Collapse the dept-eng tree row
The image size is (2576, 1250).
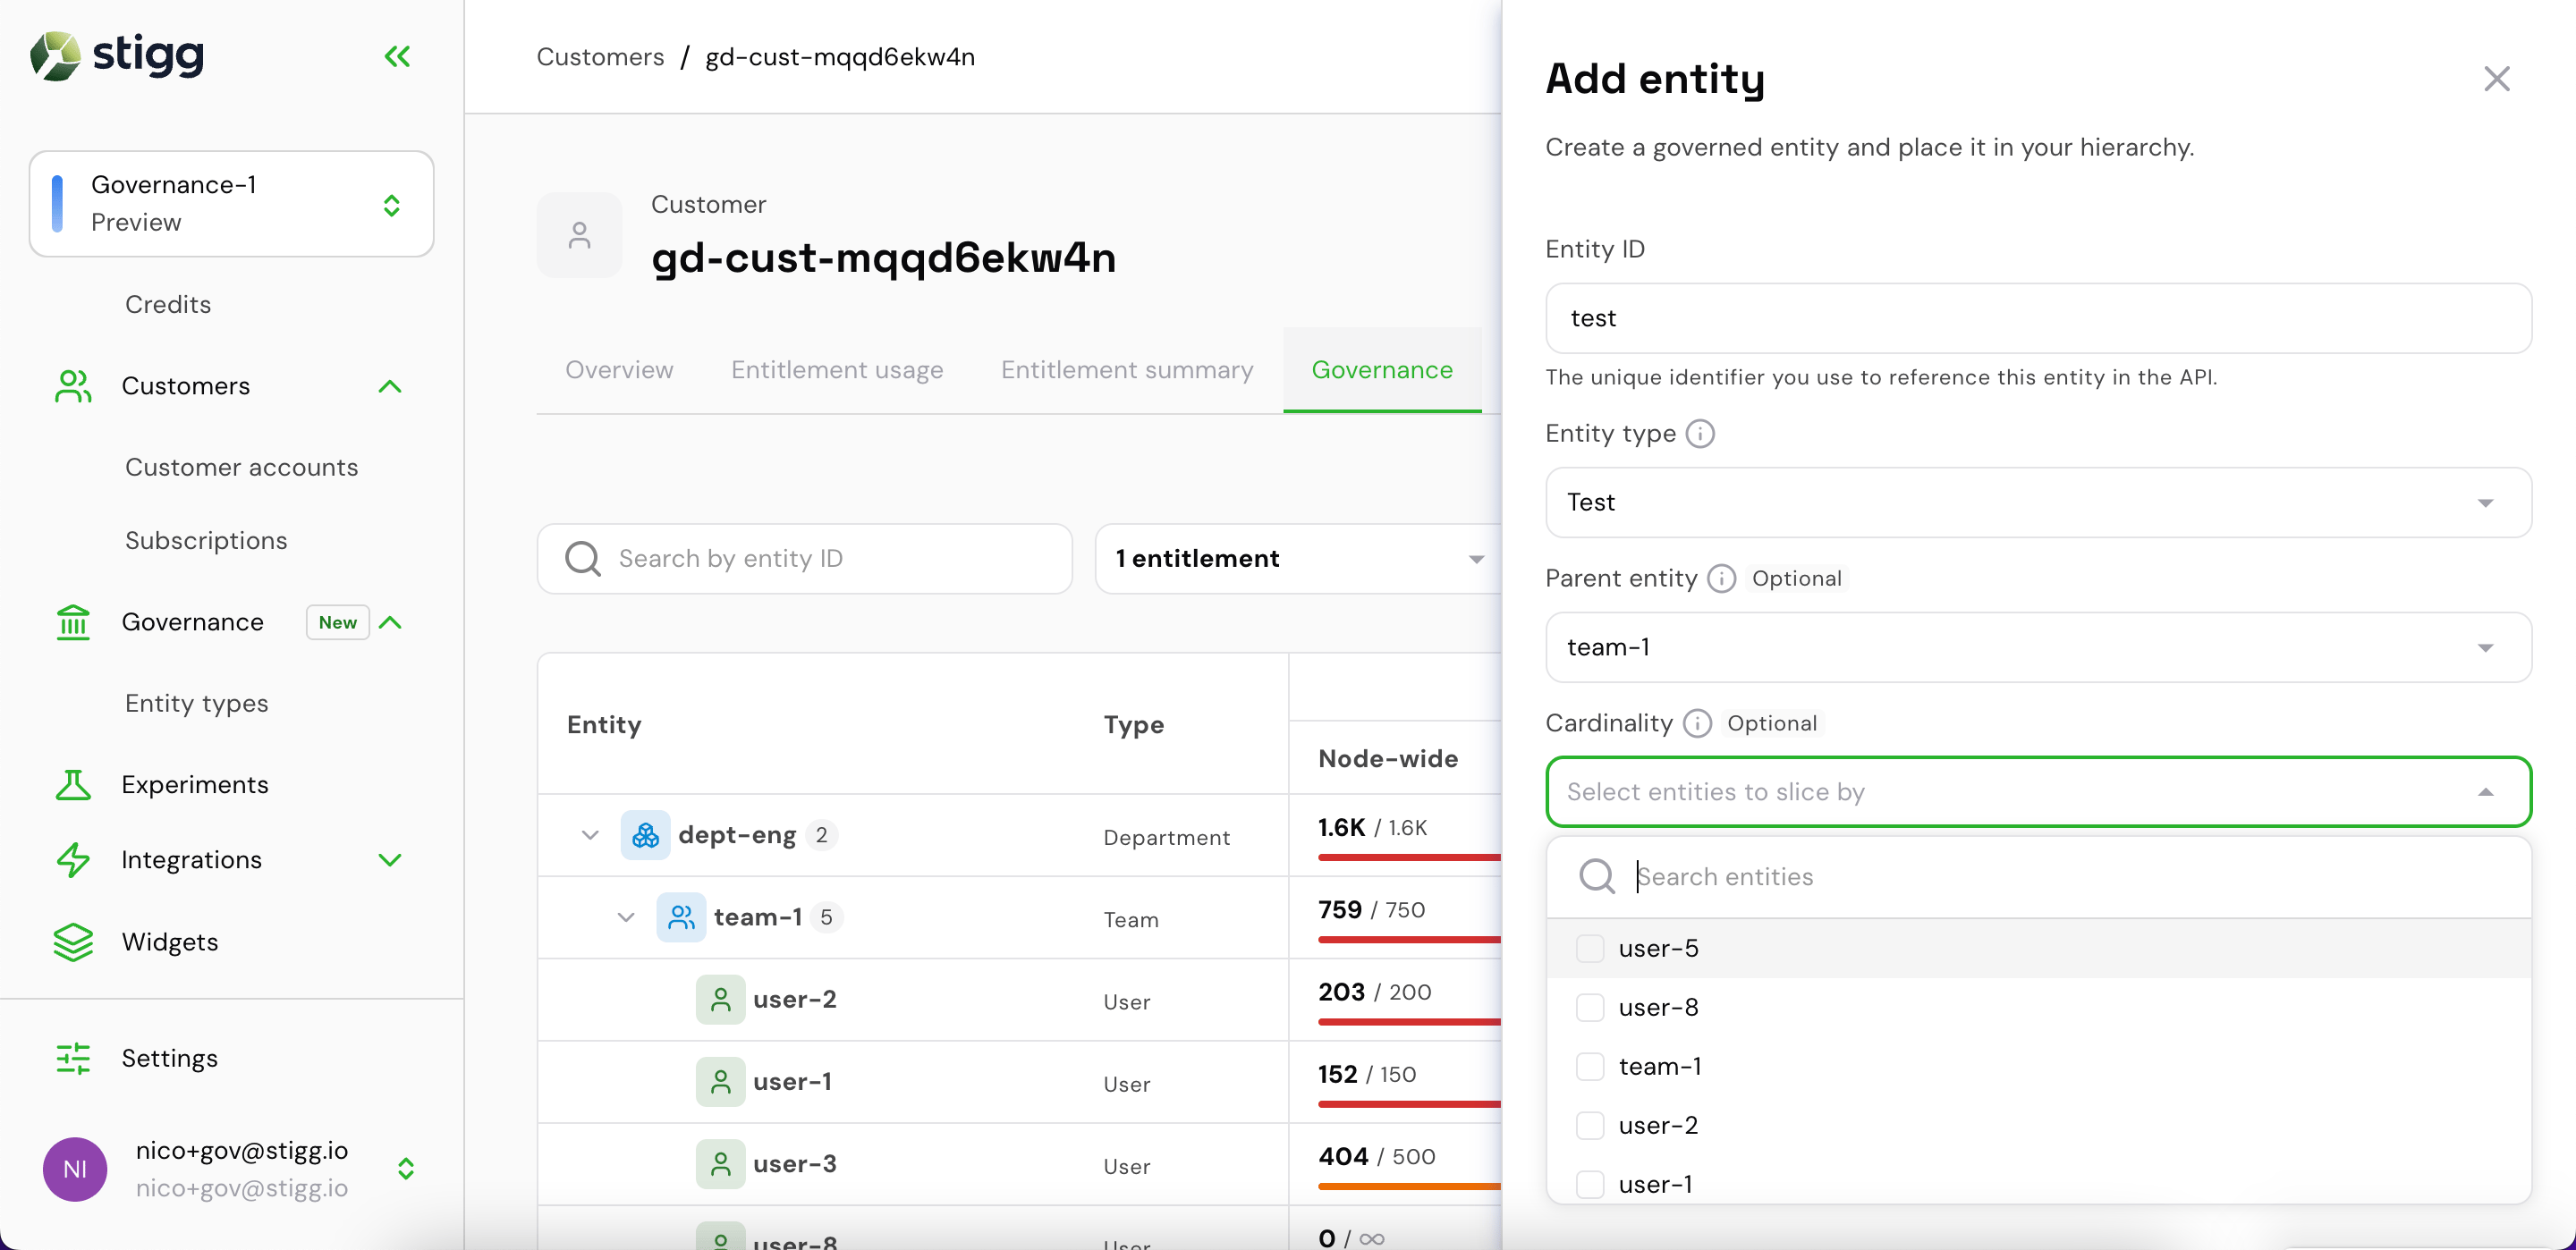click(x=590, y=835)
